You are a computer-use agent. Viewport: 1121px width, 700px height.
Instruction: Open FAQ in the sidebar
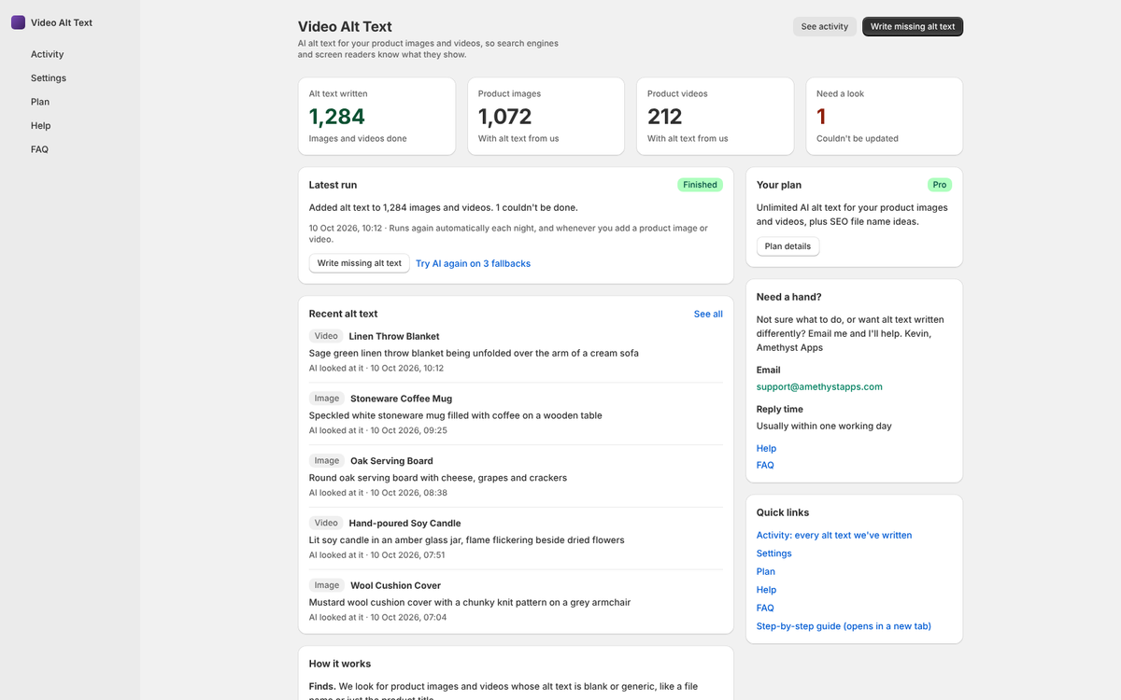[39, 149]
